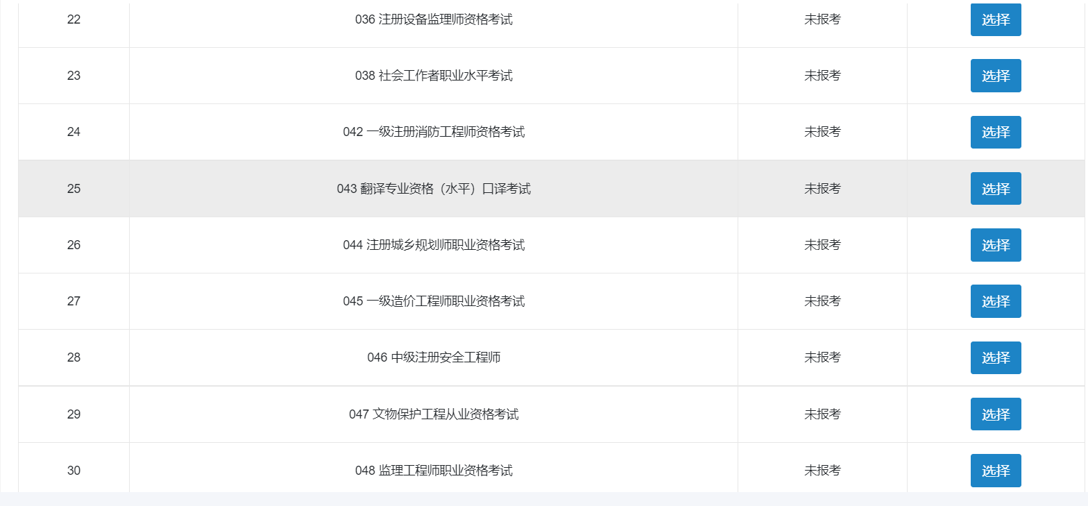Select 048 监理工程师职业资格考试 via 选择
The width and height of the screenshot is (1088, 506).
(996, 471)
